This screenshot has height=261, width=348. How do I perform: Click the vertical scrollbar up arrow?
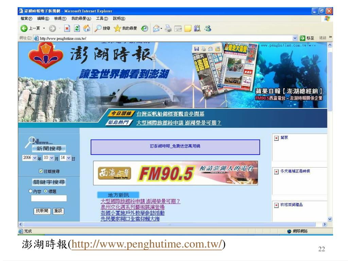point(330,45)
